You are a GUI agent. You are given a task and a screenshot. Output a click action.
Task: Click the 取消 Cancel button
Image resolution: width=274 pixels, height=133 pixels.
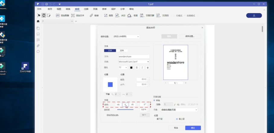click(x=176, y=128)
